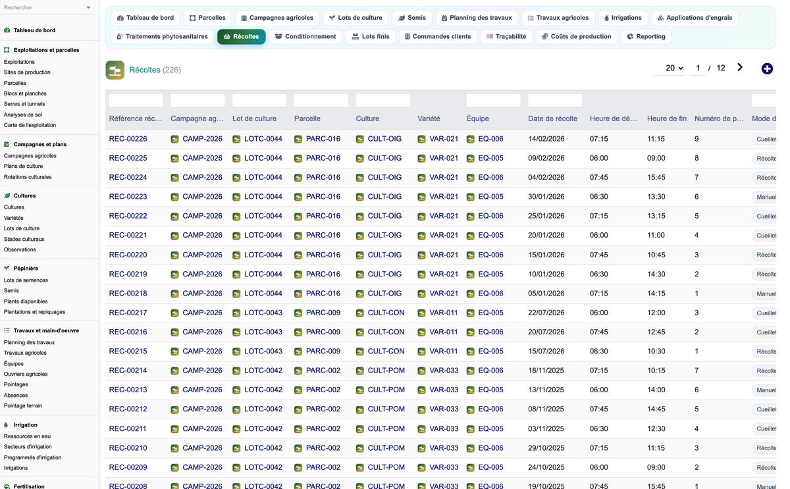Click the Référence récolte filter field

coord(136,101)
